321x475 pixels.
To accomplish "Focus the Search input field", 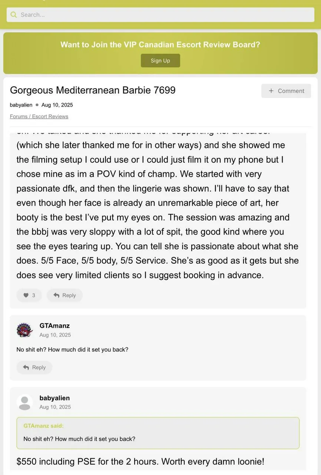I will [163, 15].
